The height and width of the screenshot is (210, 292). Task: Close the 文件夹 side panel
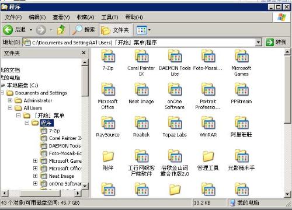84,52
